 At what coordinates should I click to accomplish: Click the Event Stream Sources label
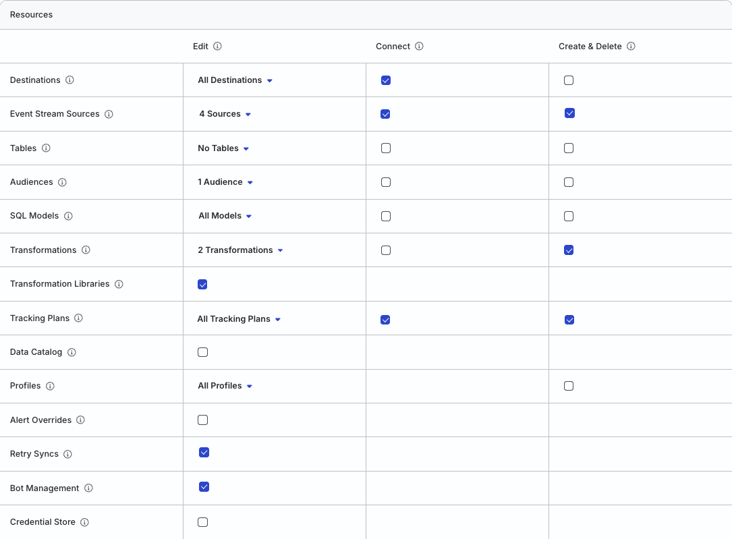[55, 114]
